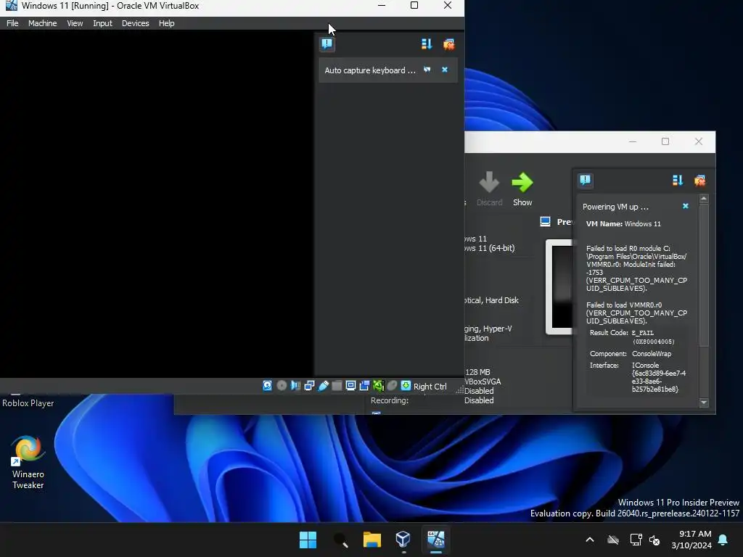Open File Explorer from taskbar
This screenshot has width=743, height=557.
pos(372,540)
